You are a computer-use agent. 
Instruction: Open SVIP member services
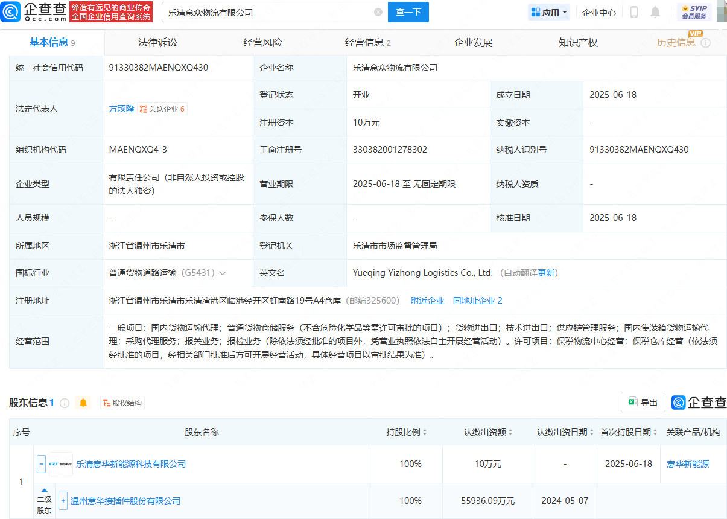point(694,12)
